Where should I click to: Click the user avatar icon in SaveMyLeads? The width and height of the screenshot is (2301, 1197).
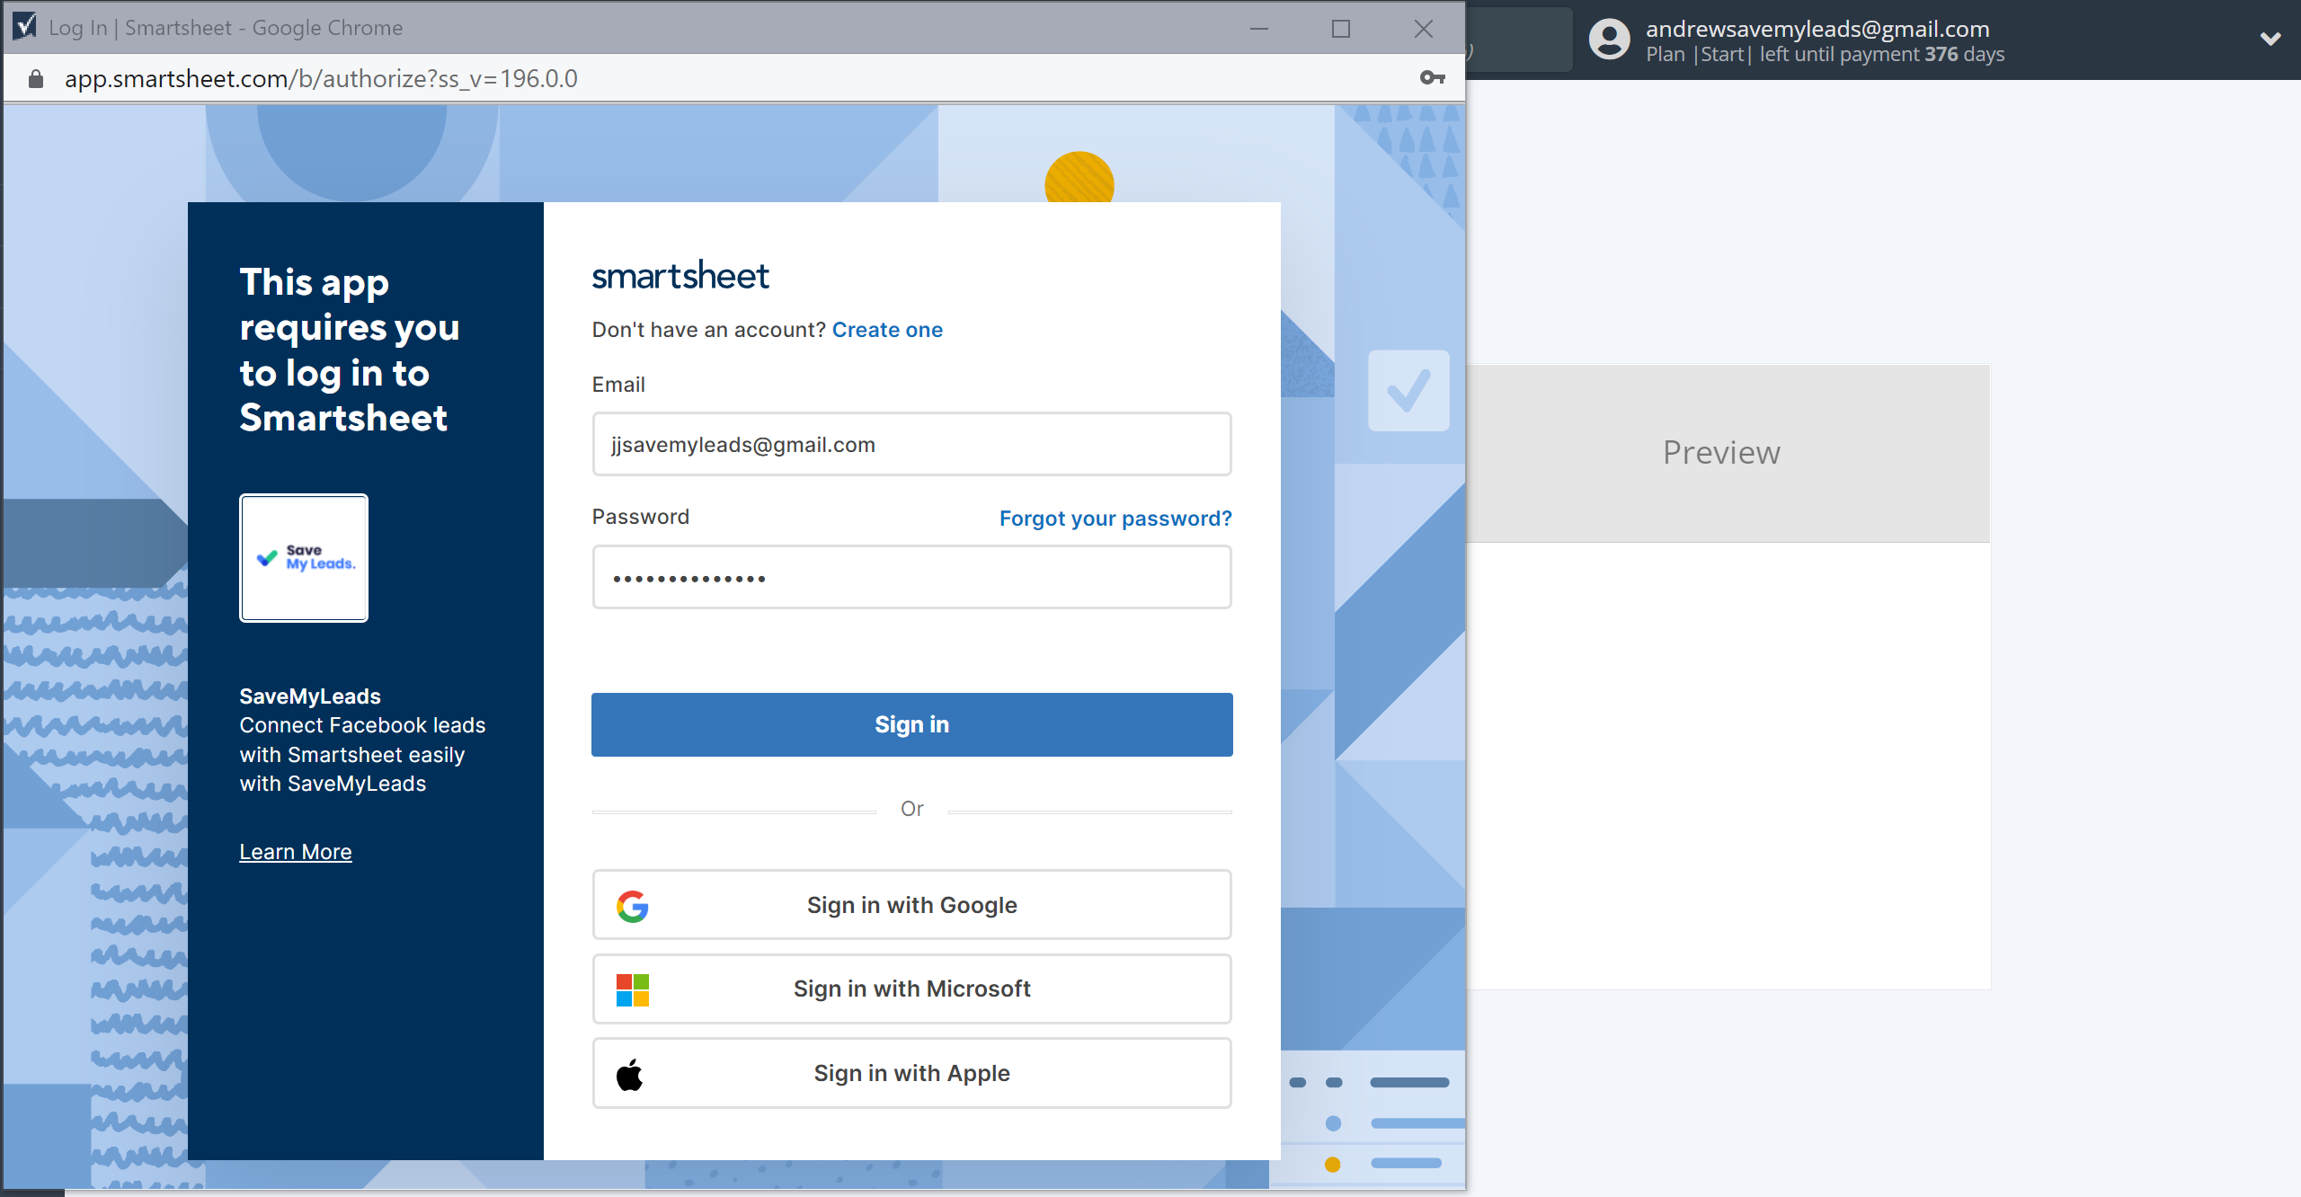(1610, 40)
